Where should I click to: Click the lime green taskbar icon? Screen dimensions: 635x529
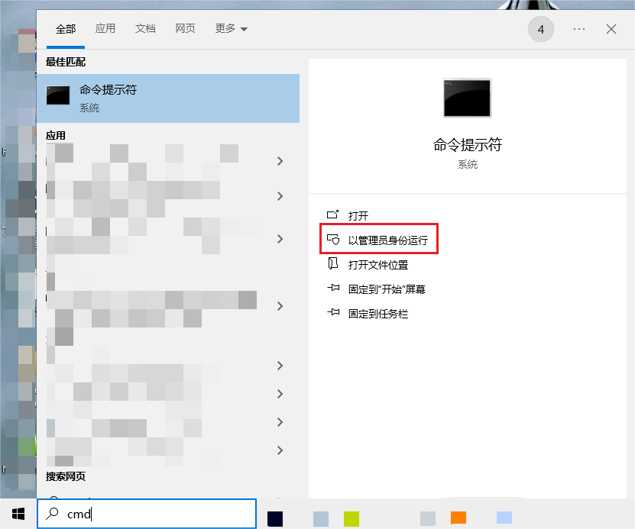coord(352,519)
